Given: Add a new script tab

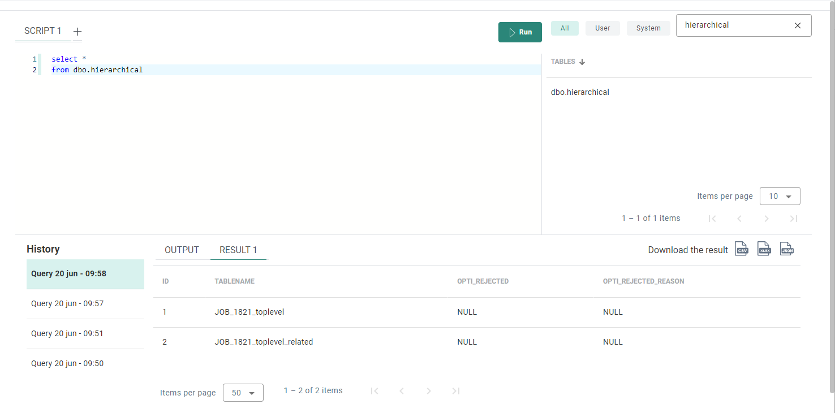Looking at the screenshot, I should 78,32.
